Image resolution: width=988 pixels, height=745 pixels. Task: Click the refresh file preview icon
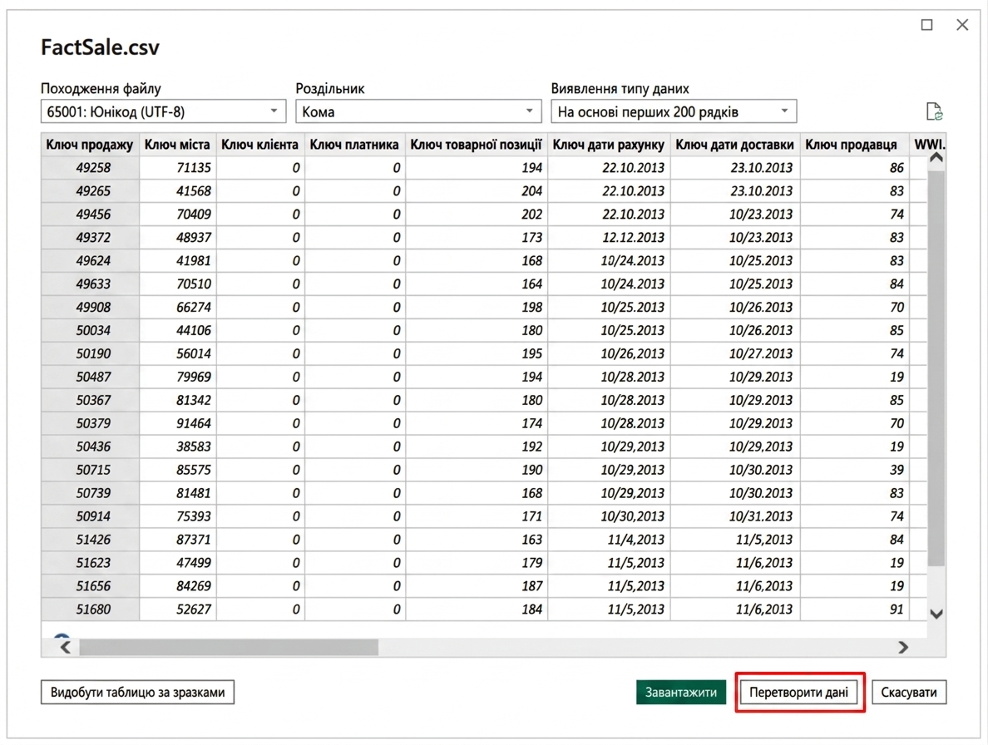(x=935, y=111)
